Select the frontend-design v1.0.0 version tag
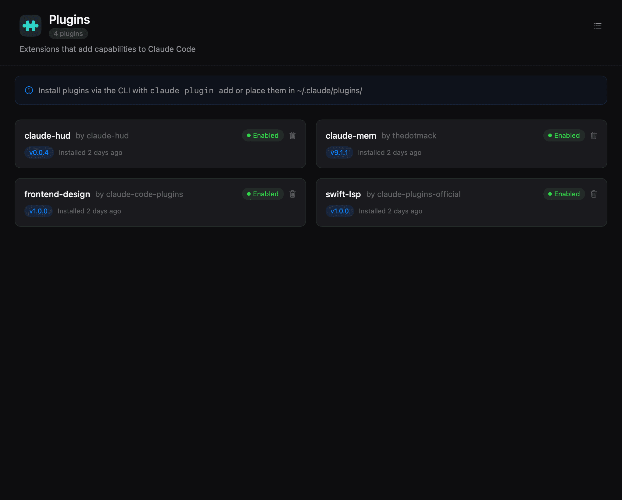Screen dimensions: 622x500 [x=38, y=211]
